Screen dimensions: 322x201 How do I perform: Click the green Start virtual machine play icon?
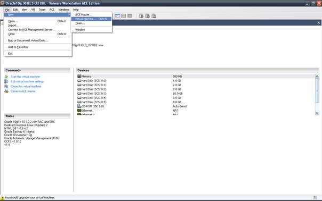(x=6, y=77)
